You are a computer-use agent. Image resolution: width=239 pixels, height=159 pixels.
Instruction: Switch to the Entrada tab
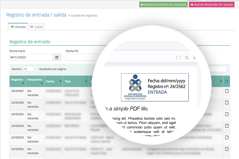tap(18, 27)
